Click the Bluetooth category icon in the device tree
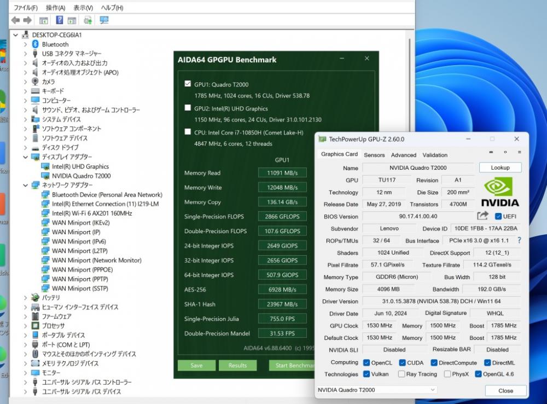 (35, 44)
